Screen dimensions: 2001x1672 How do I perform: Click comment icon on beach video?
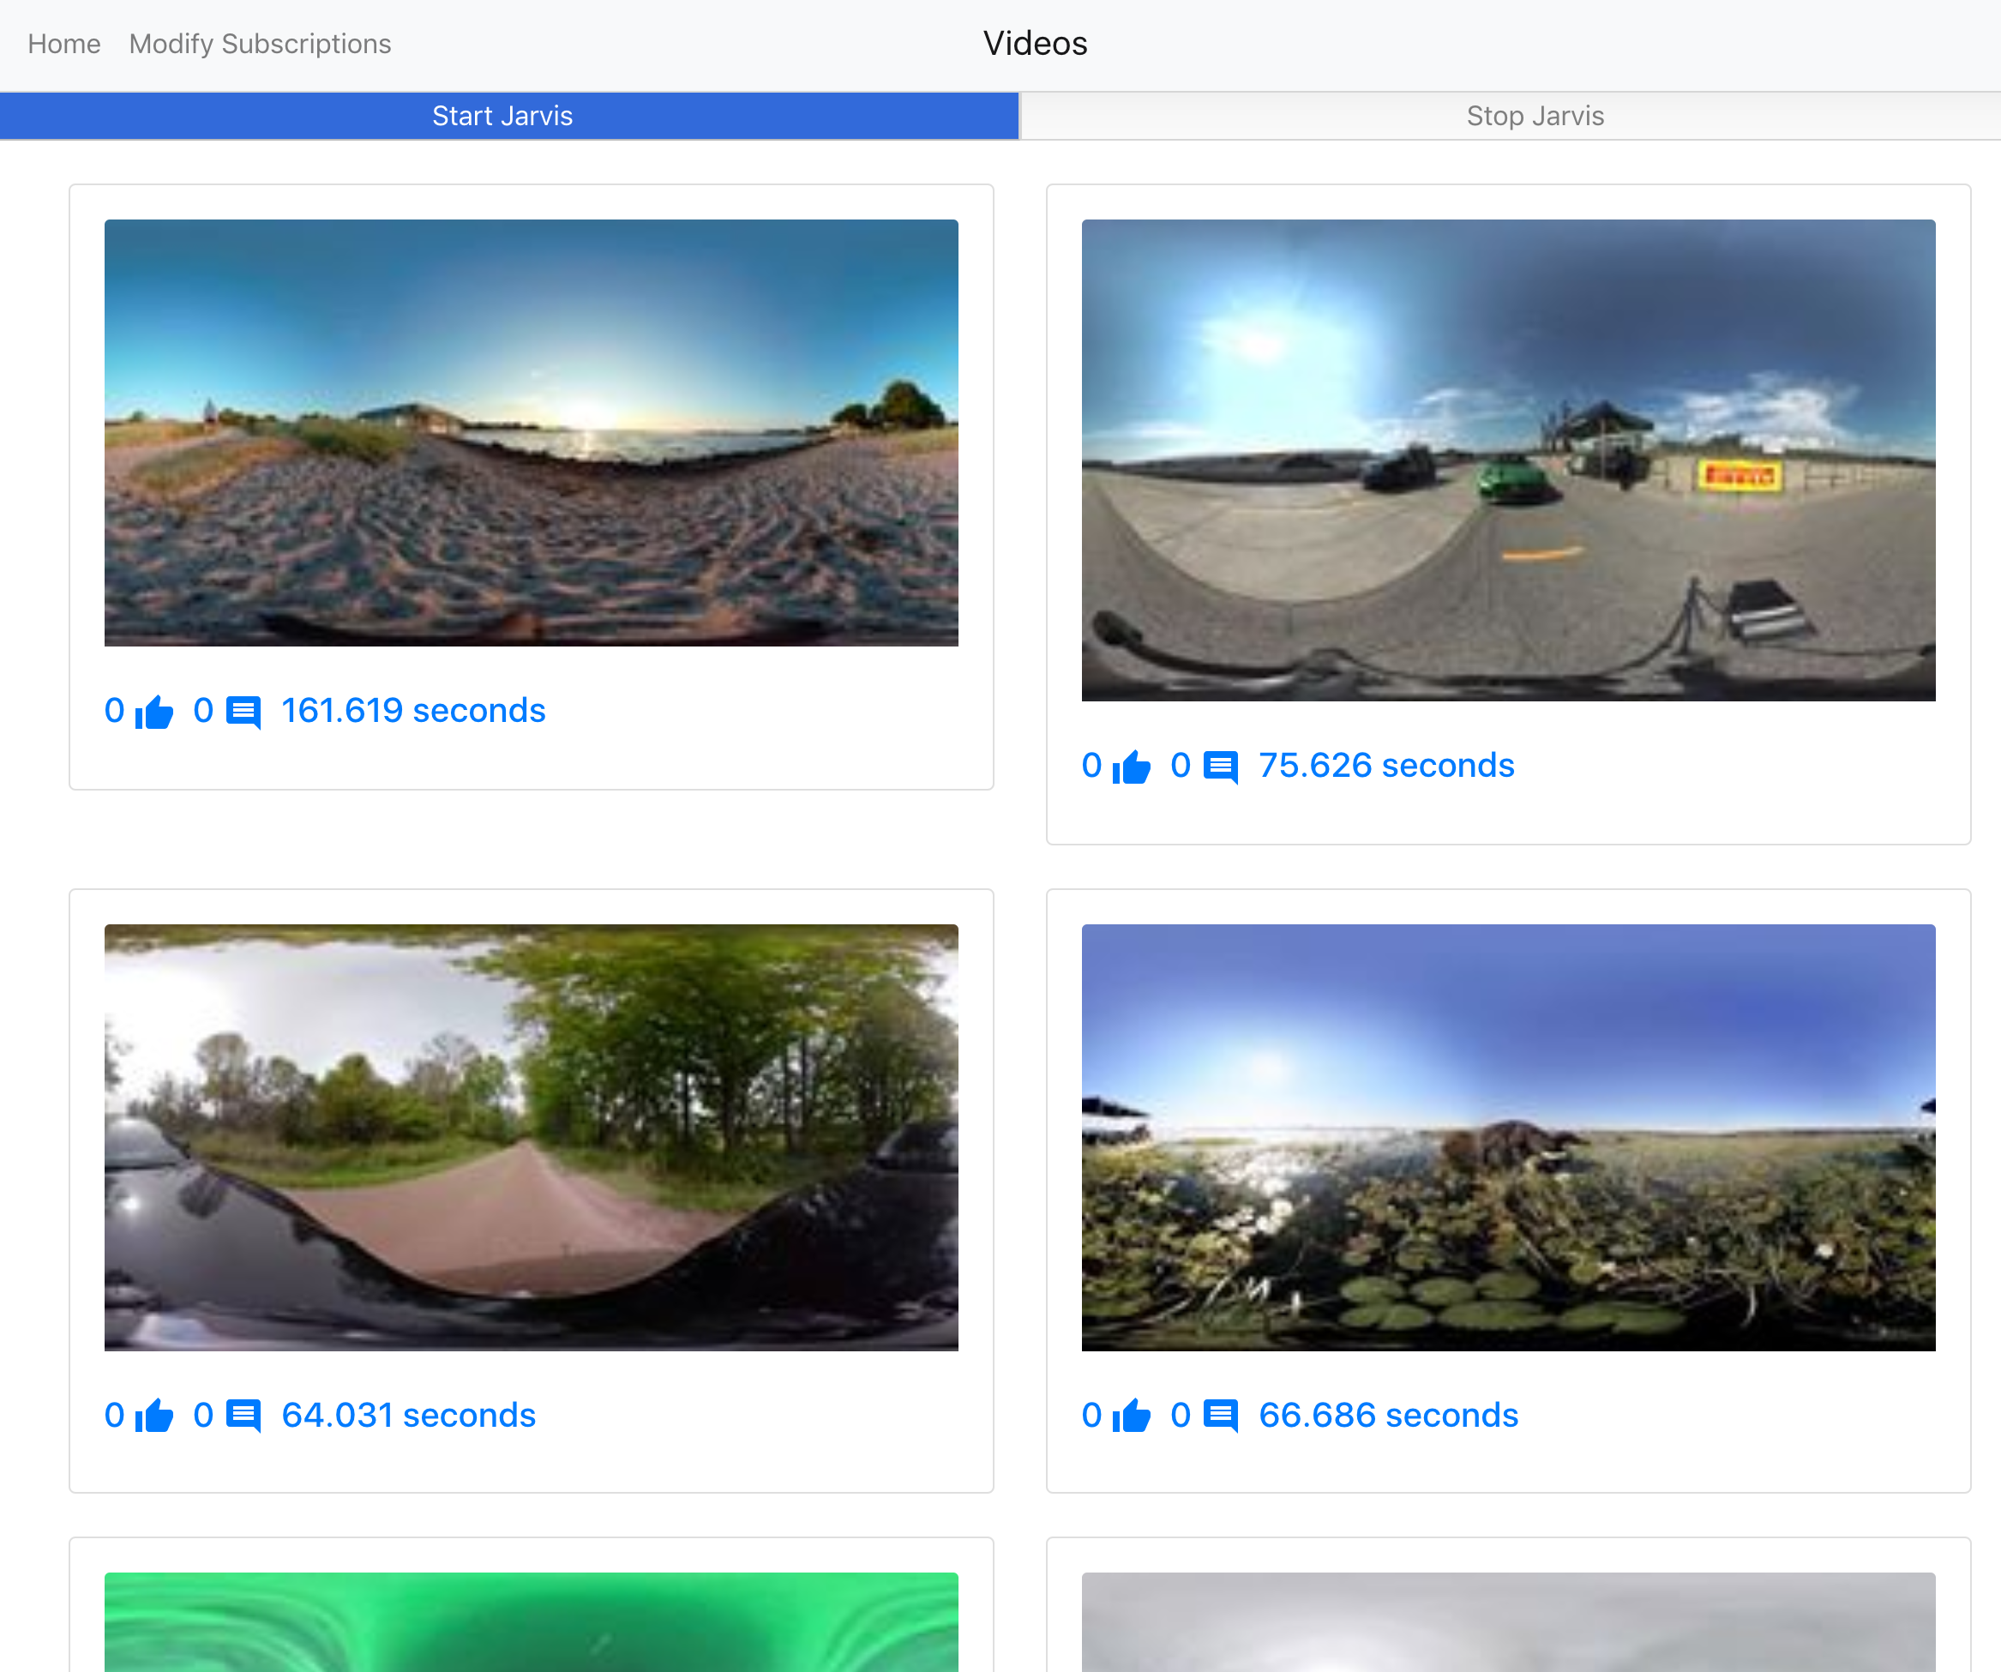point(243,712)
